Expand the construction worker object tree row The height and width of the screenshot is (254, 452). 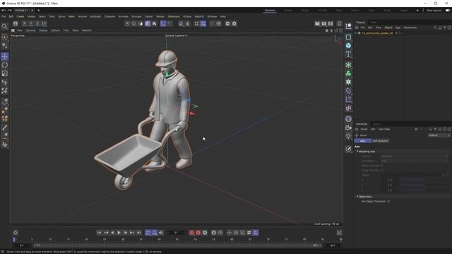(x=356, y=33)
